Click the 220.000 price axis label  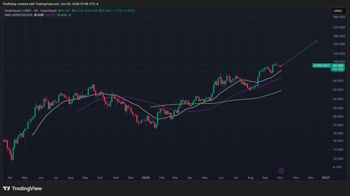[339, 27]
